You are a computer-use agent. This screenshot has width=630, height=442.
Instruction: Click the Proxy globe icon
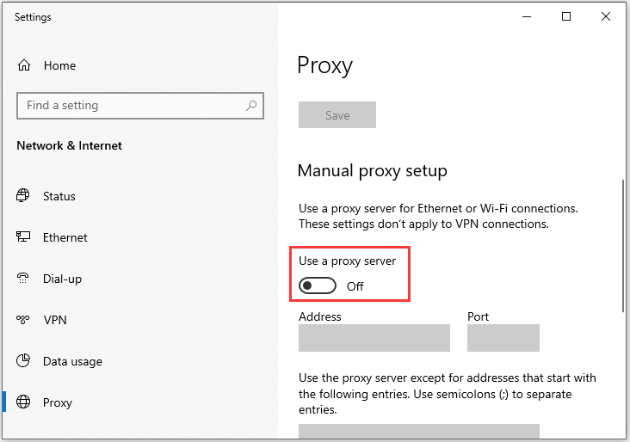23,402
